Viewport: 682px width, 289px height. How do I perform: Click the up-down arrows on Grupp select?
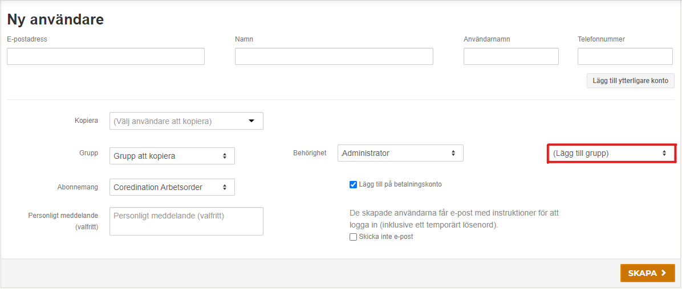[x=225, y=156]
